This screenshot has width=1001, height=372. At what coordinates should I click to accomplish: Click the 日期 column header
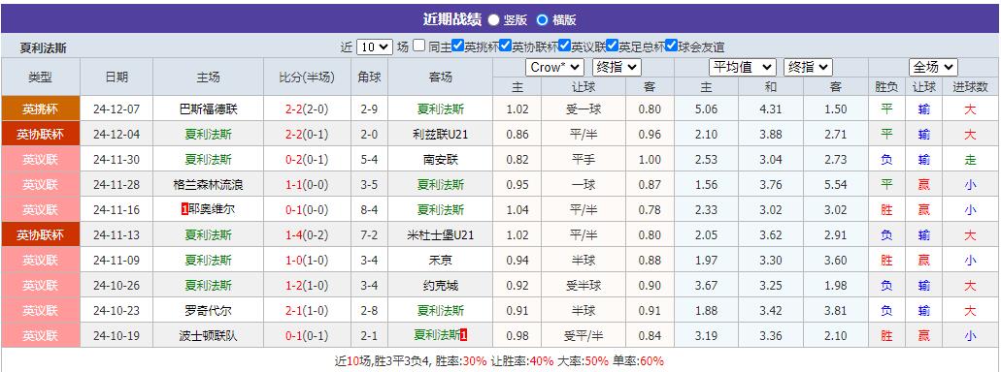click(117, 77)
